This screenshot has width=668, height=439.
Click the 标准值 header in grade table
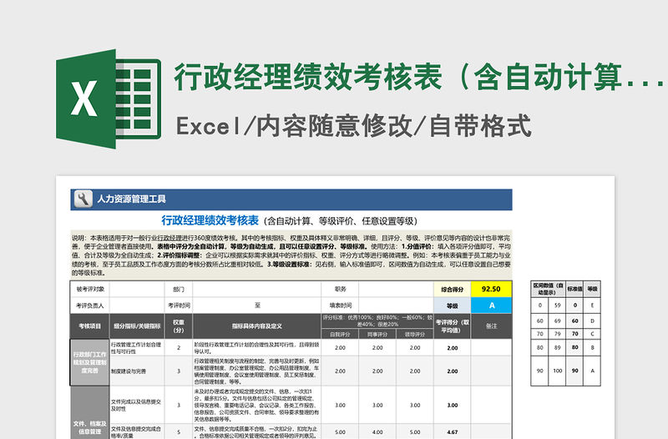coord(574,289)
